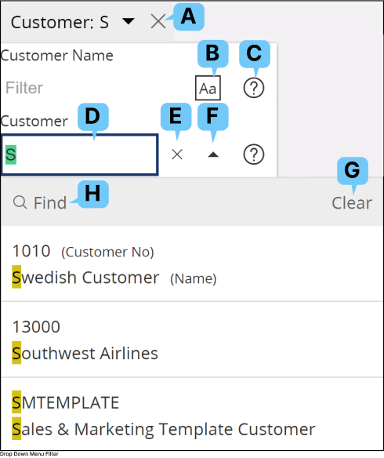This screenshot has height=458, width=384.
Task: Focus the Customer field containing S
Action: pyautogui.click(x=80, y=154)
